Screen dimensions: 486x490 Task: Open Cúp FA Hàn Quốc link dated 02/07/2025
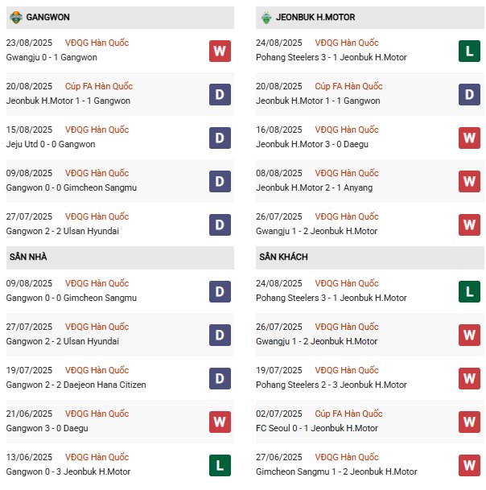click(x=348, y=414)
